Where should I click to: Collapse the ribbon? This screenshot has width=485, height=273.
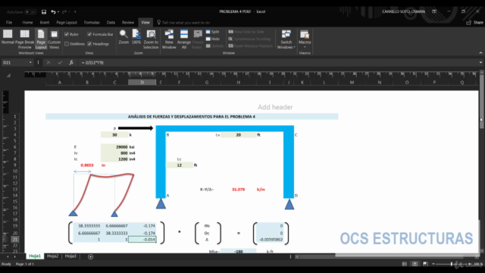[480, 53]
